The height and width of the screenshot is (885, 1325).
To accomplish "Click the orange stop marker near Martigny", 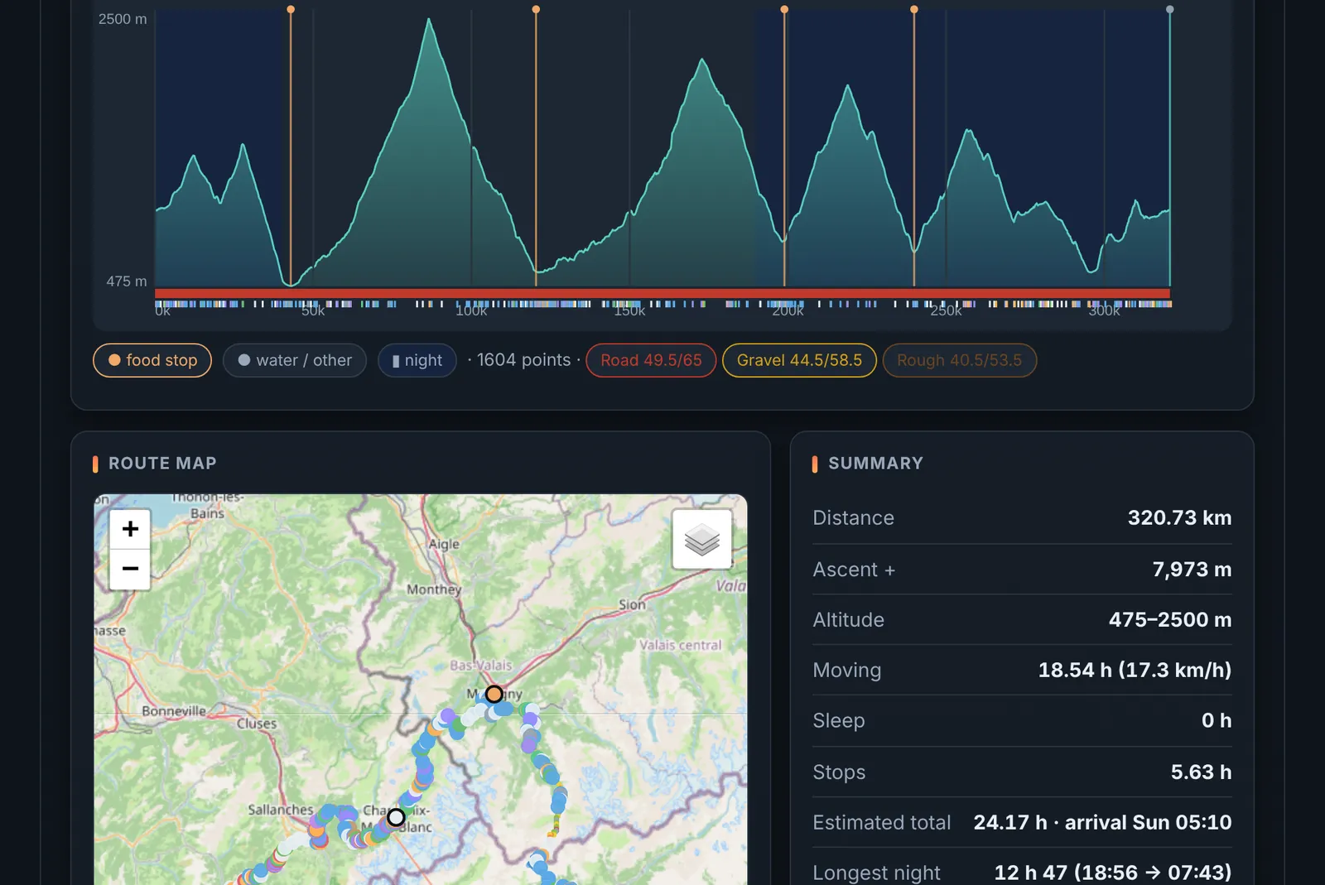I will (x=494, y=694).
